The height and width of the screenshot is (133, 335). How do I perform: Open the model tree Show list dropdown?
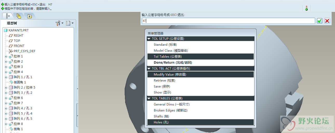[70, 23]
